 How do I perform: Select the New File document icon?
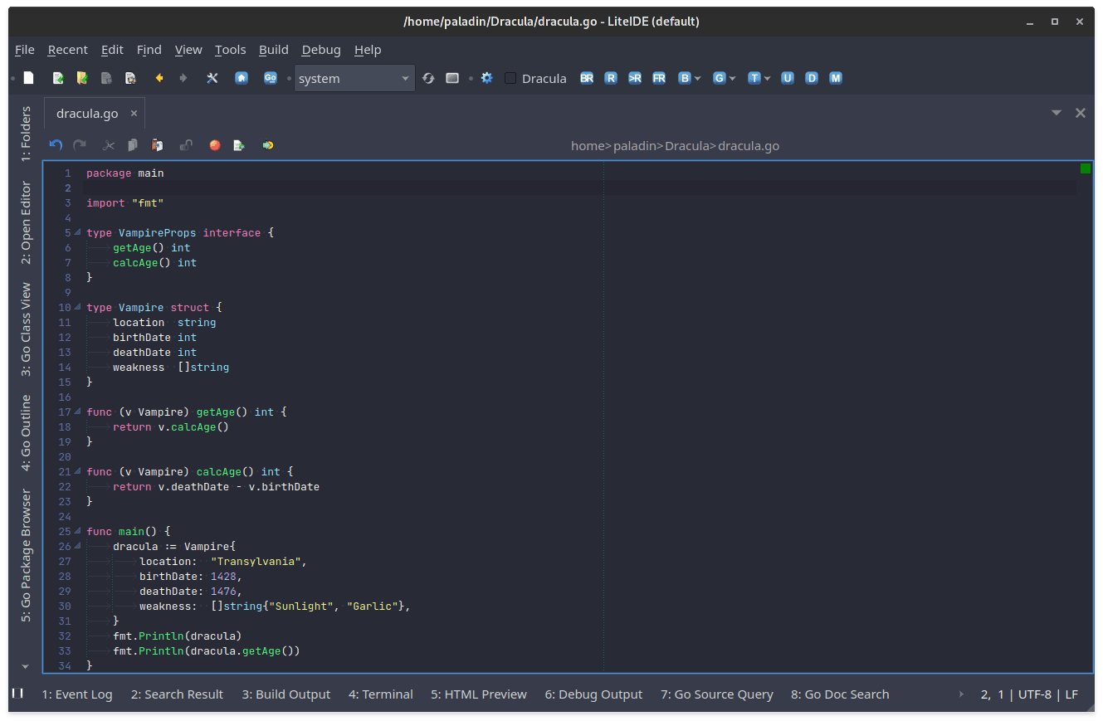(28, 77)
